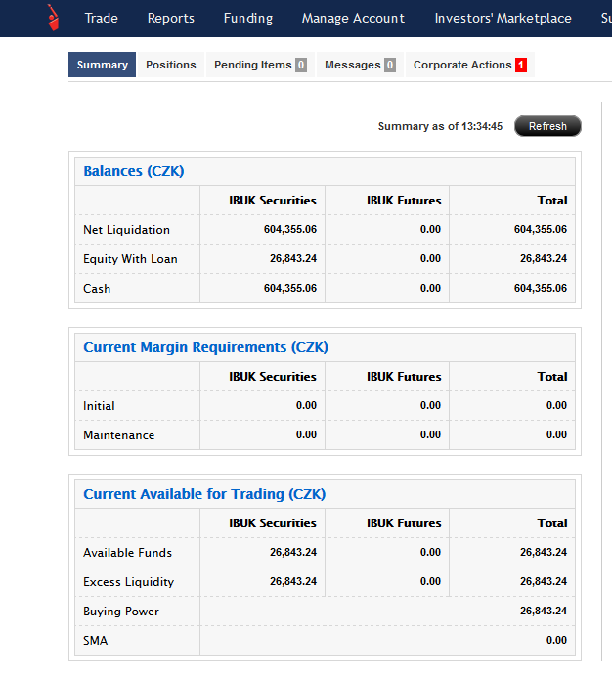
Task: Click the red Corporate Actions notification badge
Action: tap(521, 66)
